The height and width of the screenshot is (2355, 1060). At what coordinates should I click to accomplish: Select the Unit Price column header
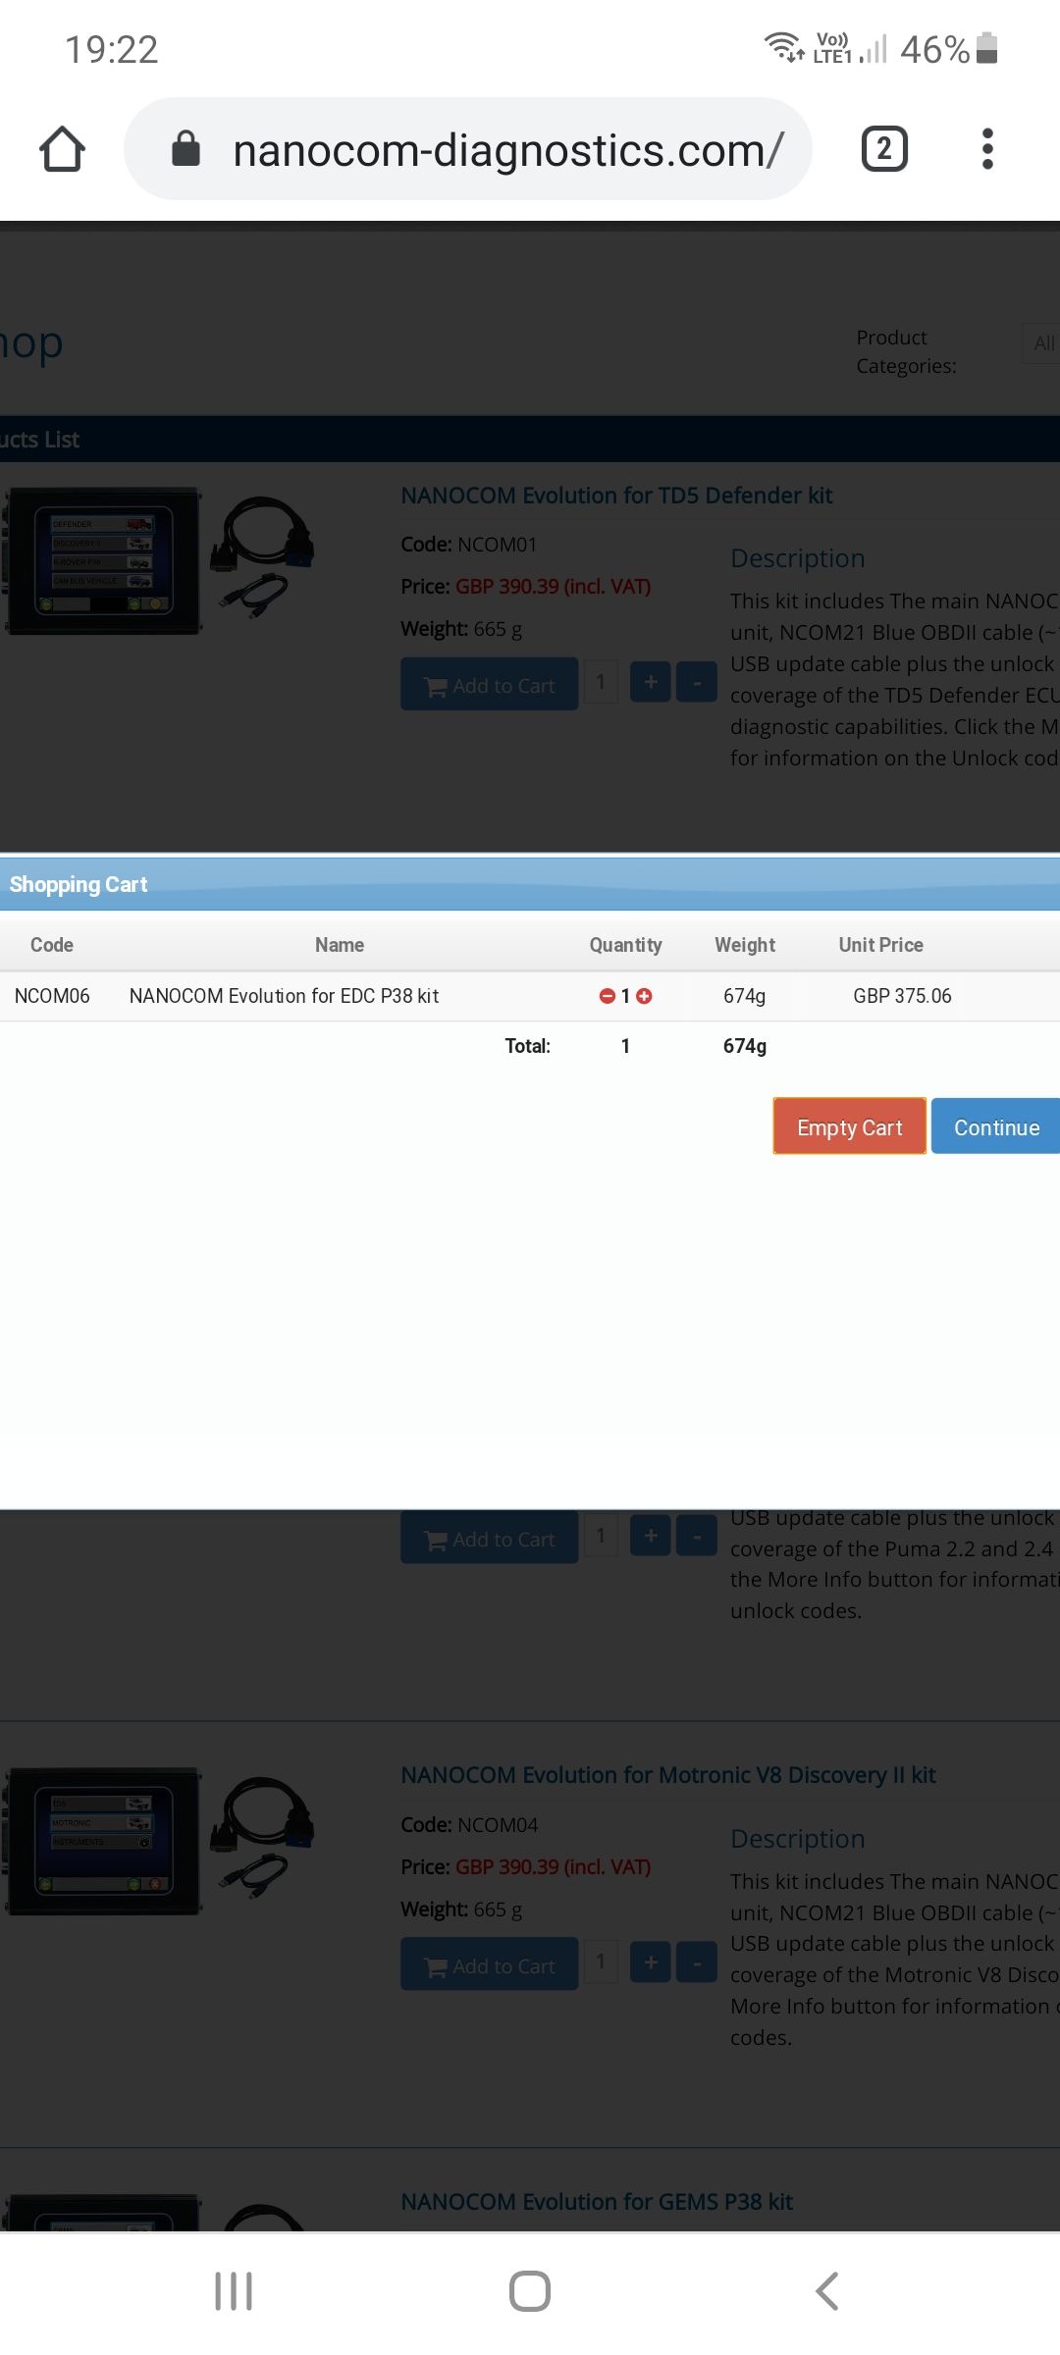click(x=880, y=945)
